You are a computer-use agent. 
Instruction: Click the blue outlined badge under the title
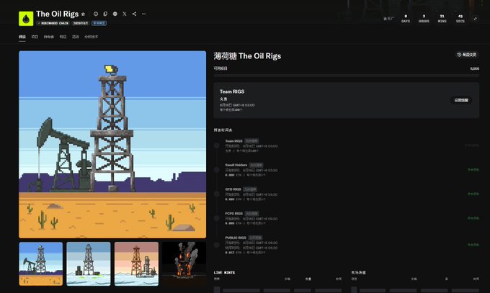[99, 23]
